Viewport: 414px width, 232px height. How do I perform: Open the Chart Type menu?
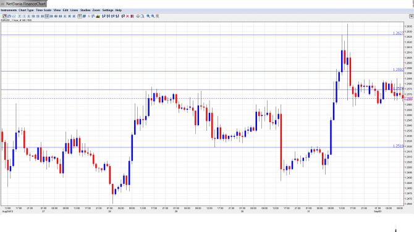click(26, 10)
